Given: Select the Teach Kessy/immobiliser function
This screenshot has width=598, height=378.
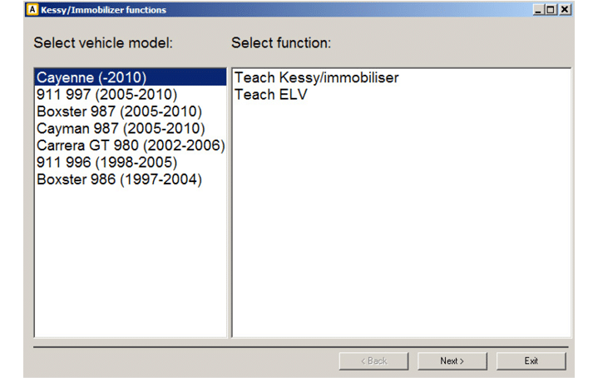Looking at the screenshot, I should [316, 78].
